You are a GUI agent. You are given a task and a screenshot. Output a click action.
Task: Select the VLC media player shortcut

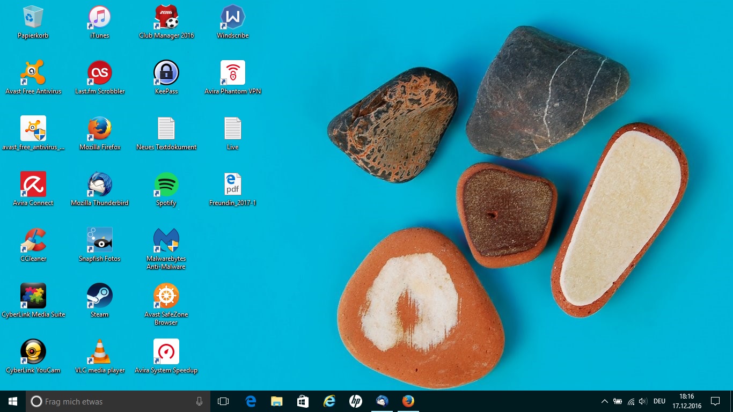(x=99, y=357)
